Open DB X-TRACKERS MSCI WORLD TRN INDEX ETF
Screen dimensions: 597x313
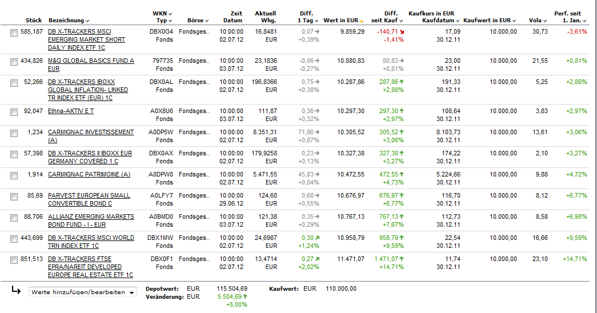tap(91, 242)
